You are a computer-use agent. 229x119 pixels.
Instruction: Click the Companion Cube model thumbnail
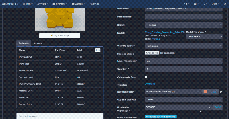tap(60, 19)
